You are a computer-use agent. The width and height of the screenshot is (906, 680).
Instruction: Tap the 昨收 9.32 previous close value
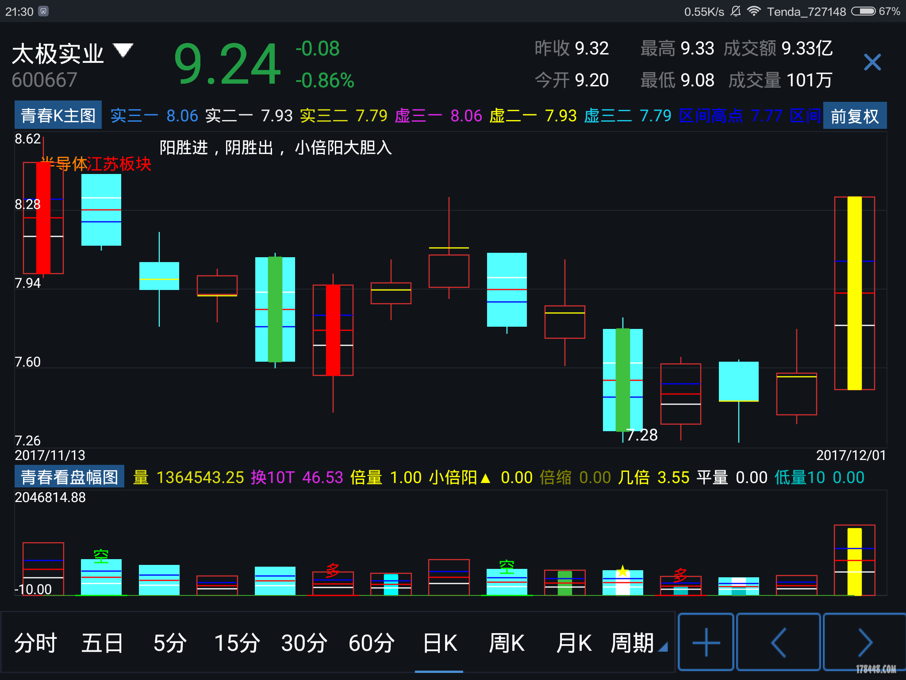point(572,48)
